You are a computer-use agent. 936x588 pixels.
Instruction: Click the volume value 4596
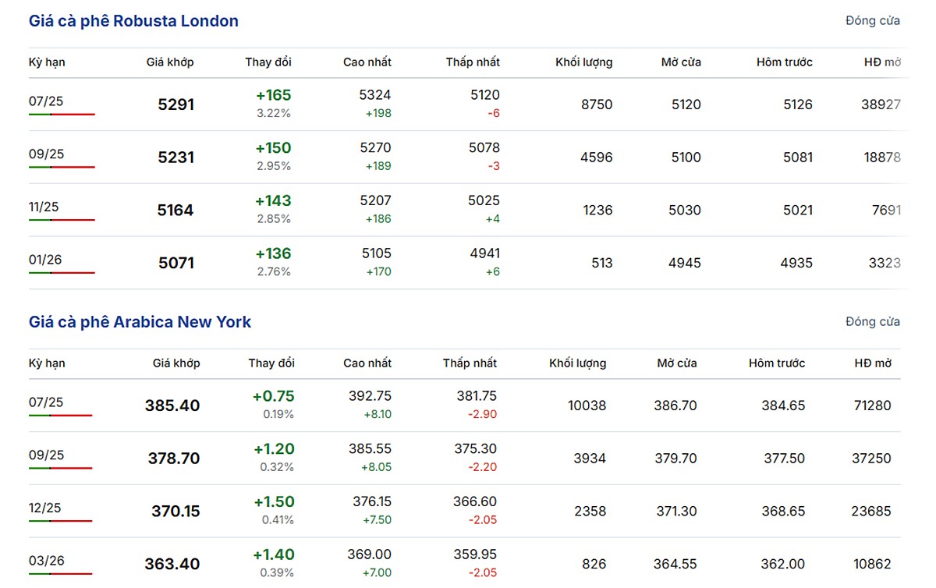(x=597, y=158)
